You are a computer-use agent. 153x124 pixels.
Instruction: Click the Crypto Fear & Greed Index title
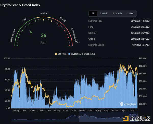coord(20,5)
